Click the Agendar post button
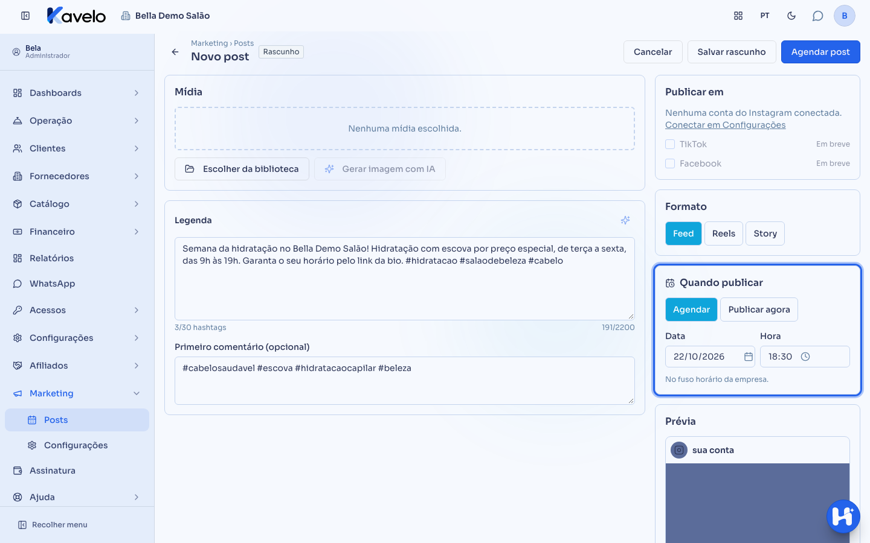 [820, 52]
